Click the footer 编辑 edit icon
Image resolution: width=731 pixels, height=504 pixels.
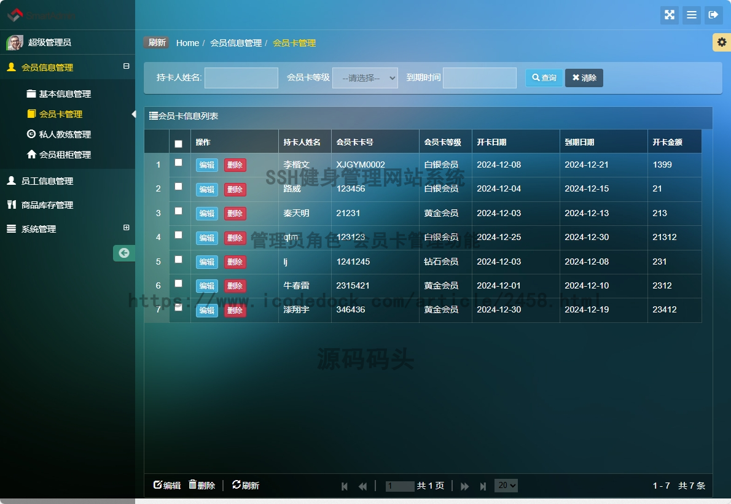point(158,485)
